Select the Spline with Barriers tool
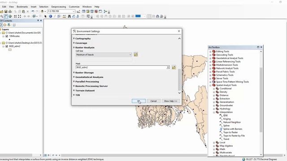 [x=233, y=129]
